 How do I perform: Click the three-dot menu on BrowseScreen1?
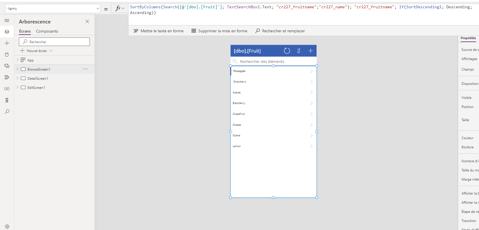pyautogui.click(x=85, y=69)
